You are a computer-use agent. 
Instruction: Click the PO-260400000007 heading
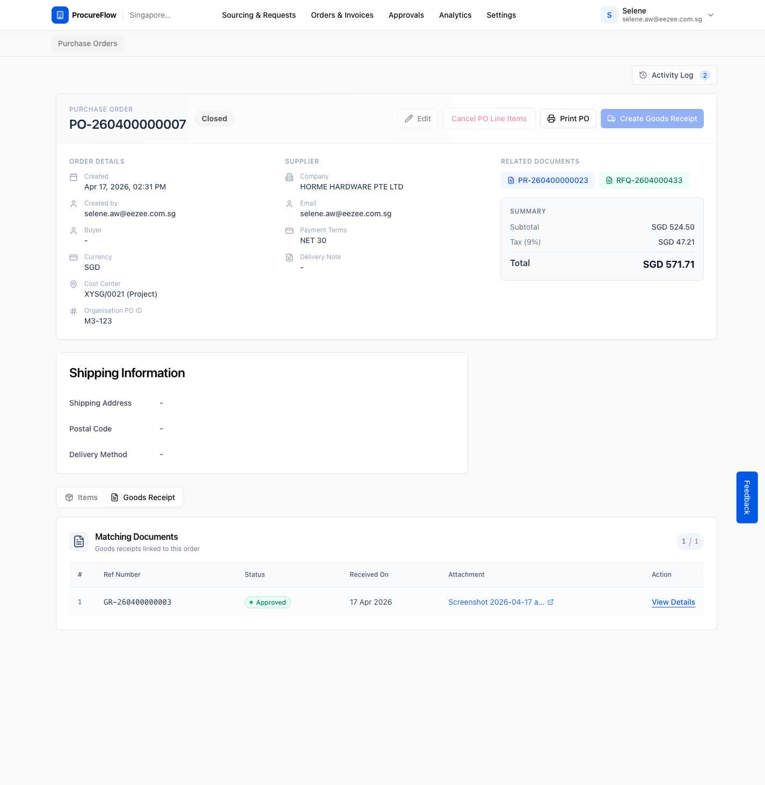tap(128, 124)
